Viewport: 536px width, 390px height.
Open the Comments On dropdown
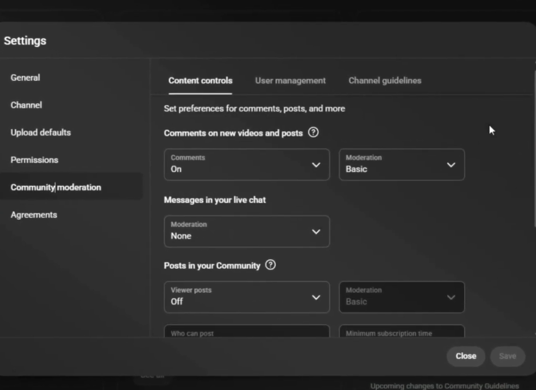[x=247, y=165]
